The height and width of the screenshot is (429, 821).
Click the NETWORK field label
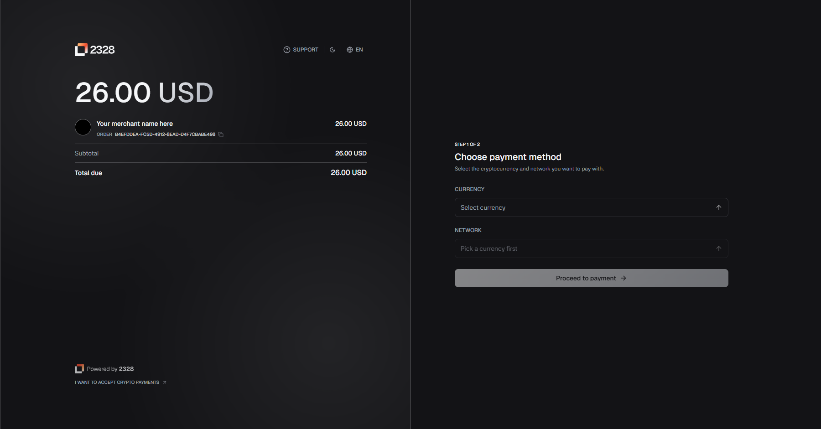coord(468,230)
